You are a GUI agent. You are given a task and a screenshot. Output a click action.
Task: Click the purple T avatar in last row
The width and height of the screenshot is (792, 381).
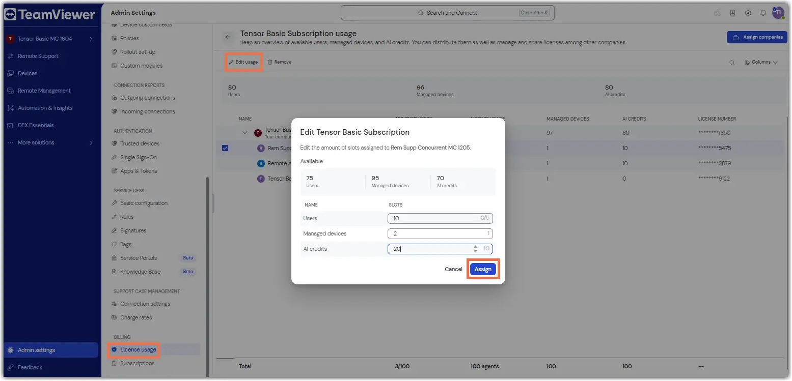(x=261, y=179)
